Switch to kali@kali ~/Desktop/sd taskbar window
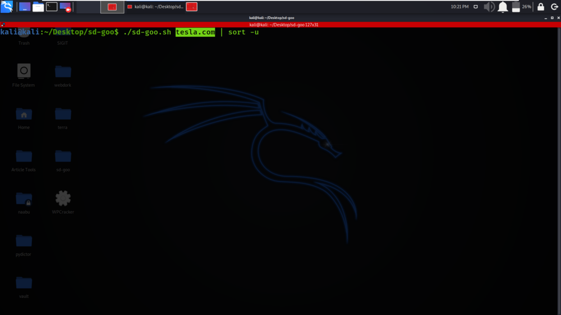The height and width of the screenshot is (315, 561). tap(155, 7)
